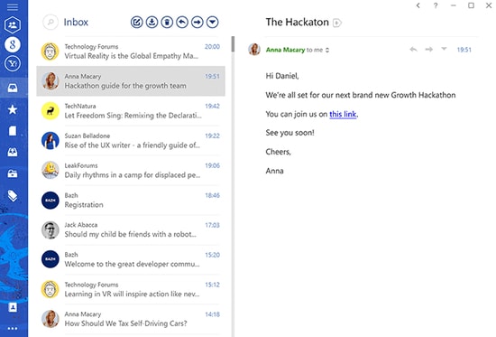Open the contacts icon near the sidebar bottom
The width and height of the screenshot is (496, 337).
click(x=13, y=307)
